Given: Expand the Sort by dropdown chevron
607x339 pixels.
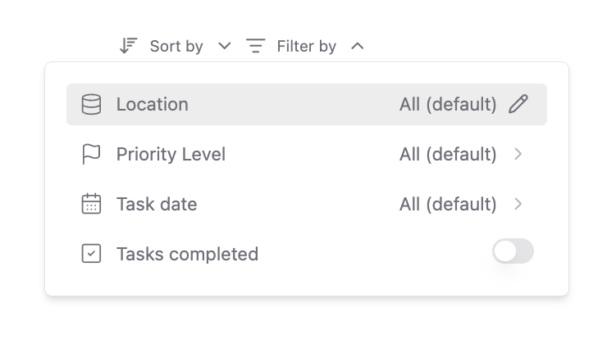Looking at the screenshot, I should click(x=225, y=46).
